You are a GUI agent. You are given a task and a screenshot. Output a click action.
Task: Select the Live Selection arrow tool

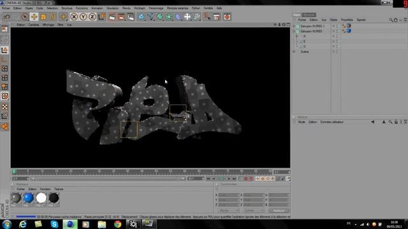[x=25, y=17]
